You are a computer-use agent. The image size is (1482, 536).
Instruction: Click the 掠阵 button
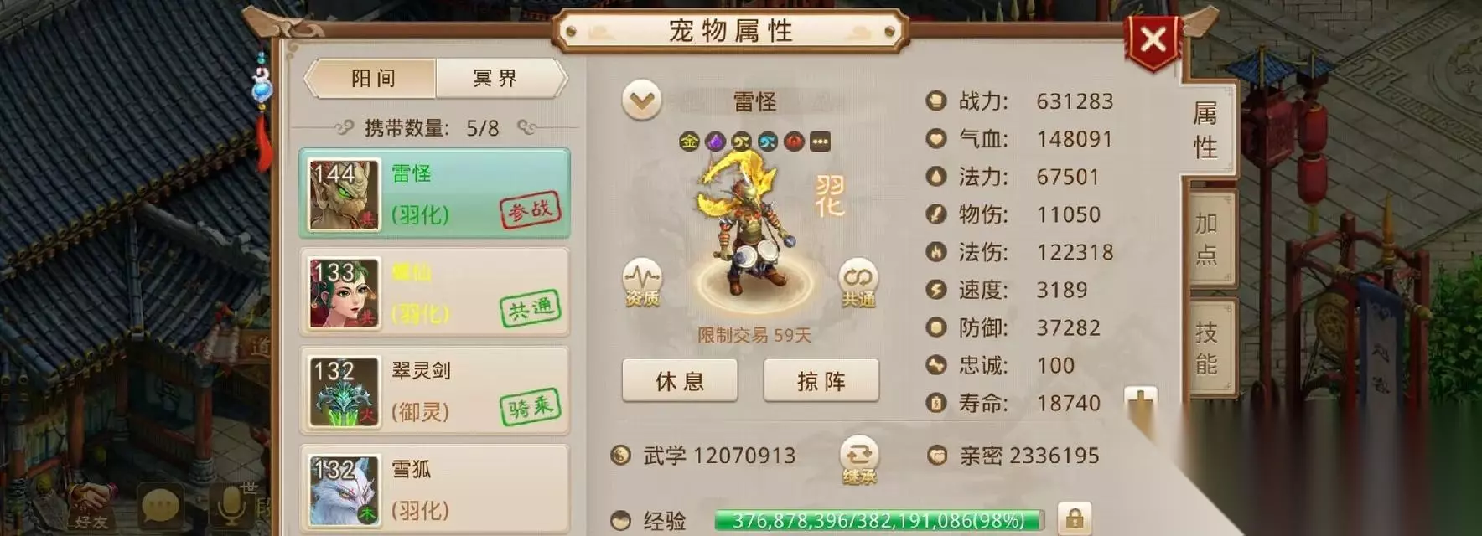[x=821, y=381]
